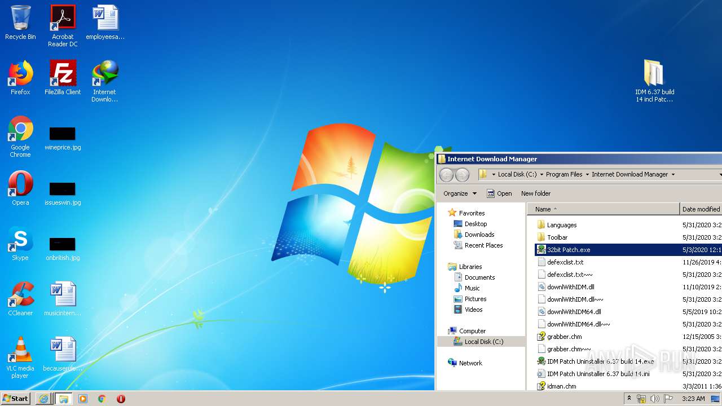Select the VLC media player shortcut

coord(20,358)
